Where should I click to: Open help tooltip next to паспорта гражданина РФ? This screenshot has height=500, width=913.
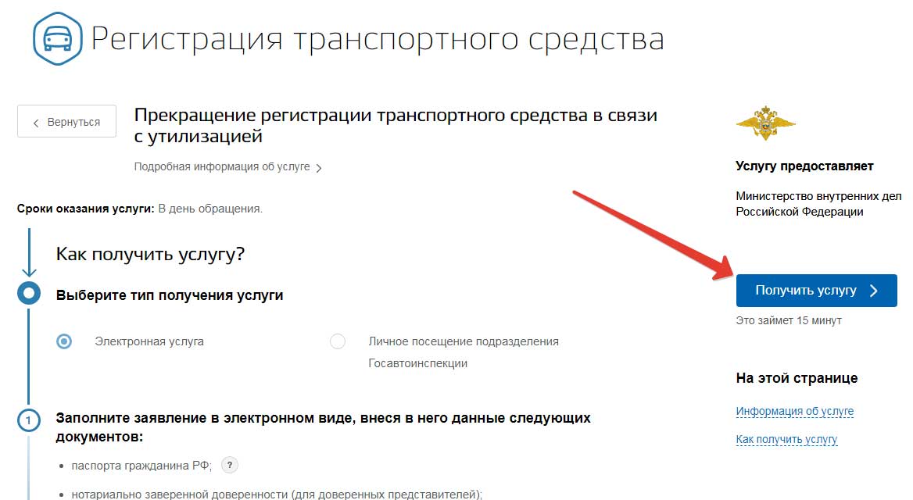pyautogui.click(x=230, y=465)
